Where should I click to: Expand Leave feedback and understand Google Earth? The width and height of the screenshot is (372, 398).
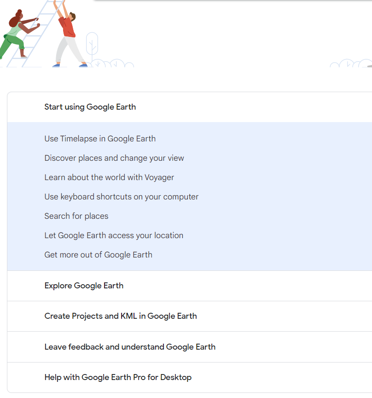[x=190, y=347]
